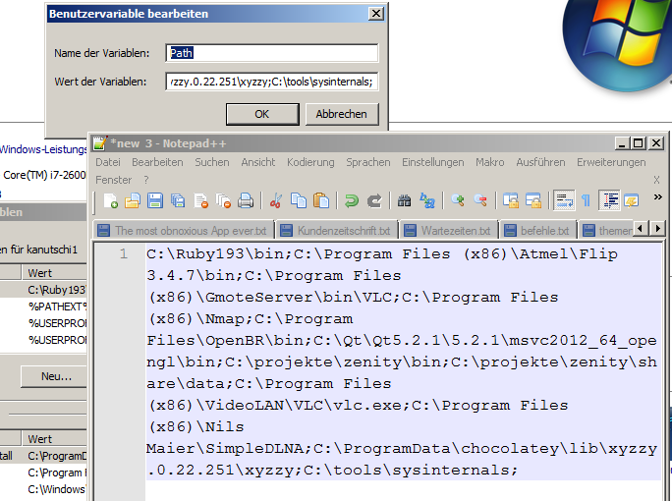Click Wert der Variablen input field
The width and height of the screenshot is (672, 501).
tap(272, 82)
